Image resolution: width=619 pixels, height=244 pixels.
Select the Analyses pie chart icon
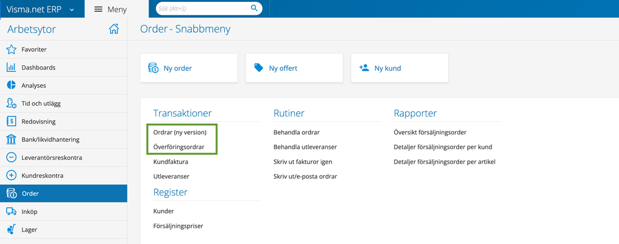click(x=11, y=85)
